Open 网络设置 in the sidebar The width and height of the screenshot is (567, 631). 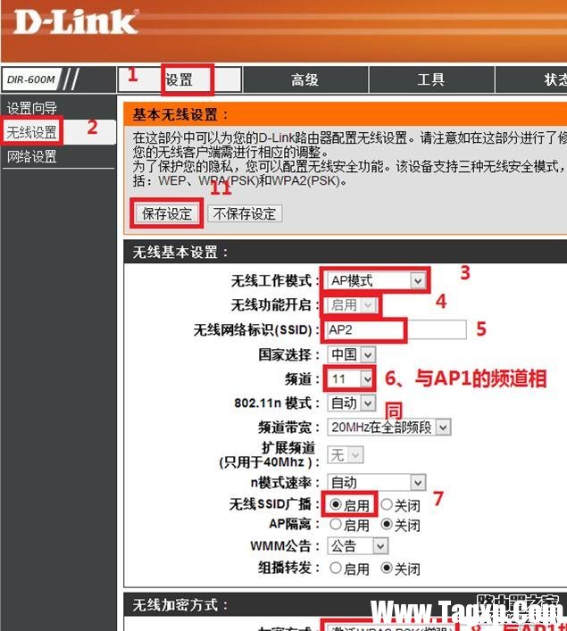point(32,156)
